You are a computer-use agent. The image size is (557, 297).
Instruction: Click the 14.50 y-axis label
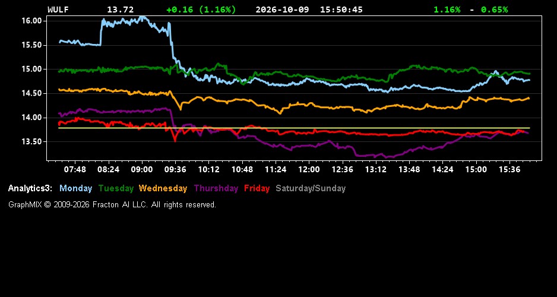(x=32, y=93)
